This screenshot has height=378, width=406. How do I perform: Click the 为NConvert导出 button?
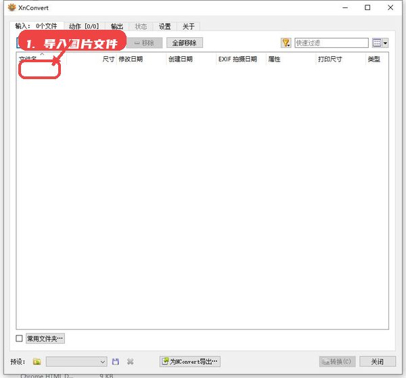190,362
